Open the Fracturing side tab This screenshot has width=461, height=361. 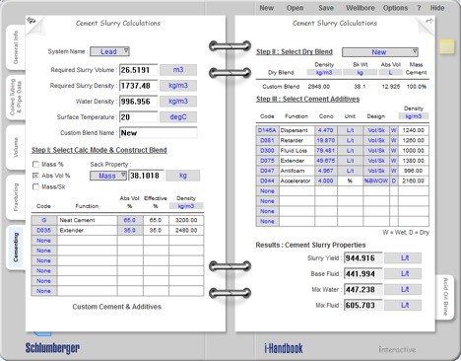pyautogui.click(x=16, y=197)
